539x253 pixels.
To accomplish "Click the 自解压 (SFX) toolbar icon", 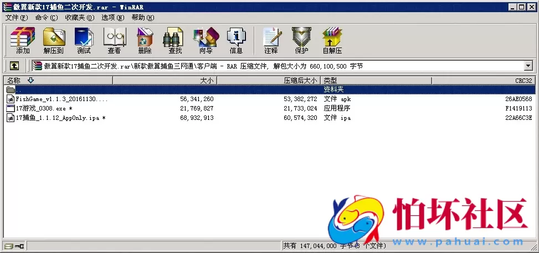I will click(x=332, y=40).
